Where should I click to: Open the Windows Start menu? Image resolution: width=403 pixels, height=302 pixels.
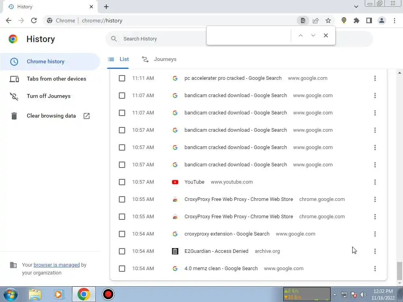pos(11,294)
